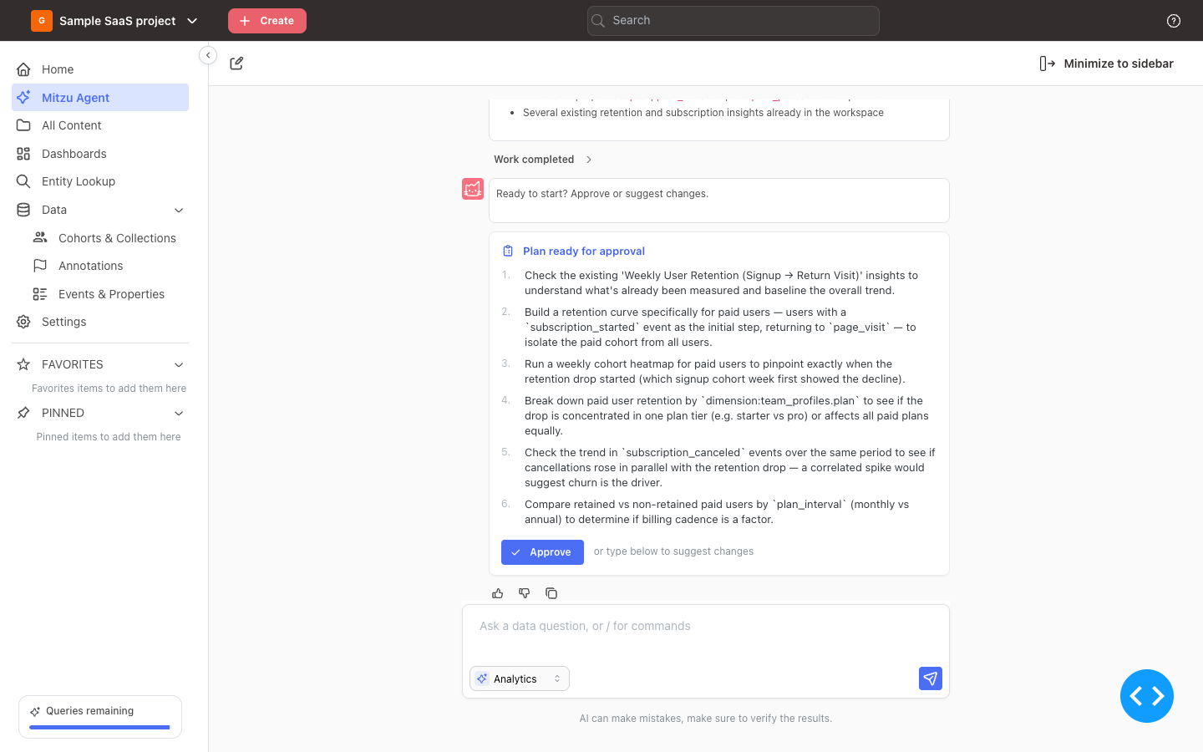Send the message with the paper plane icon
Image resolution: width=1203 pixels, height=752 pixels.
[x=931, y=678]
